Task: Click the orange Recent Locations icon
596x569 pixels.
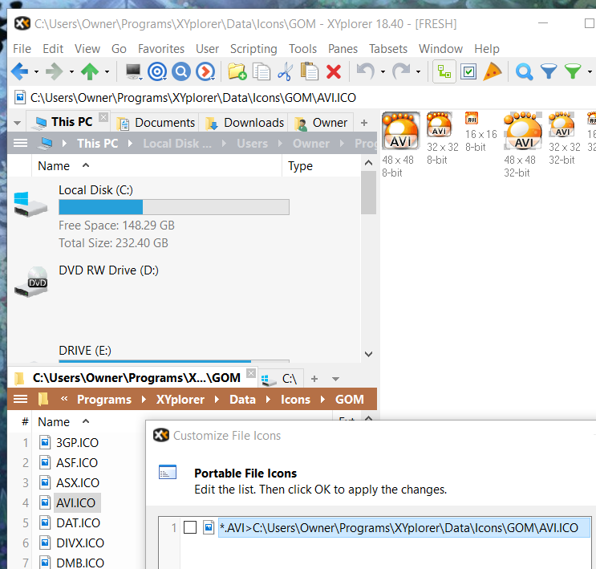Action: [205, 71]
